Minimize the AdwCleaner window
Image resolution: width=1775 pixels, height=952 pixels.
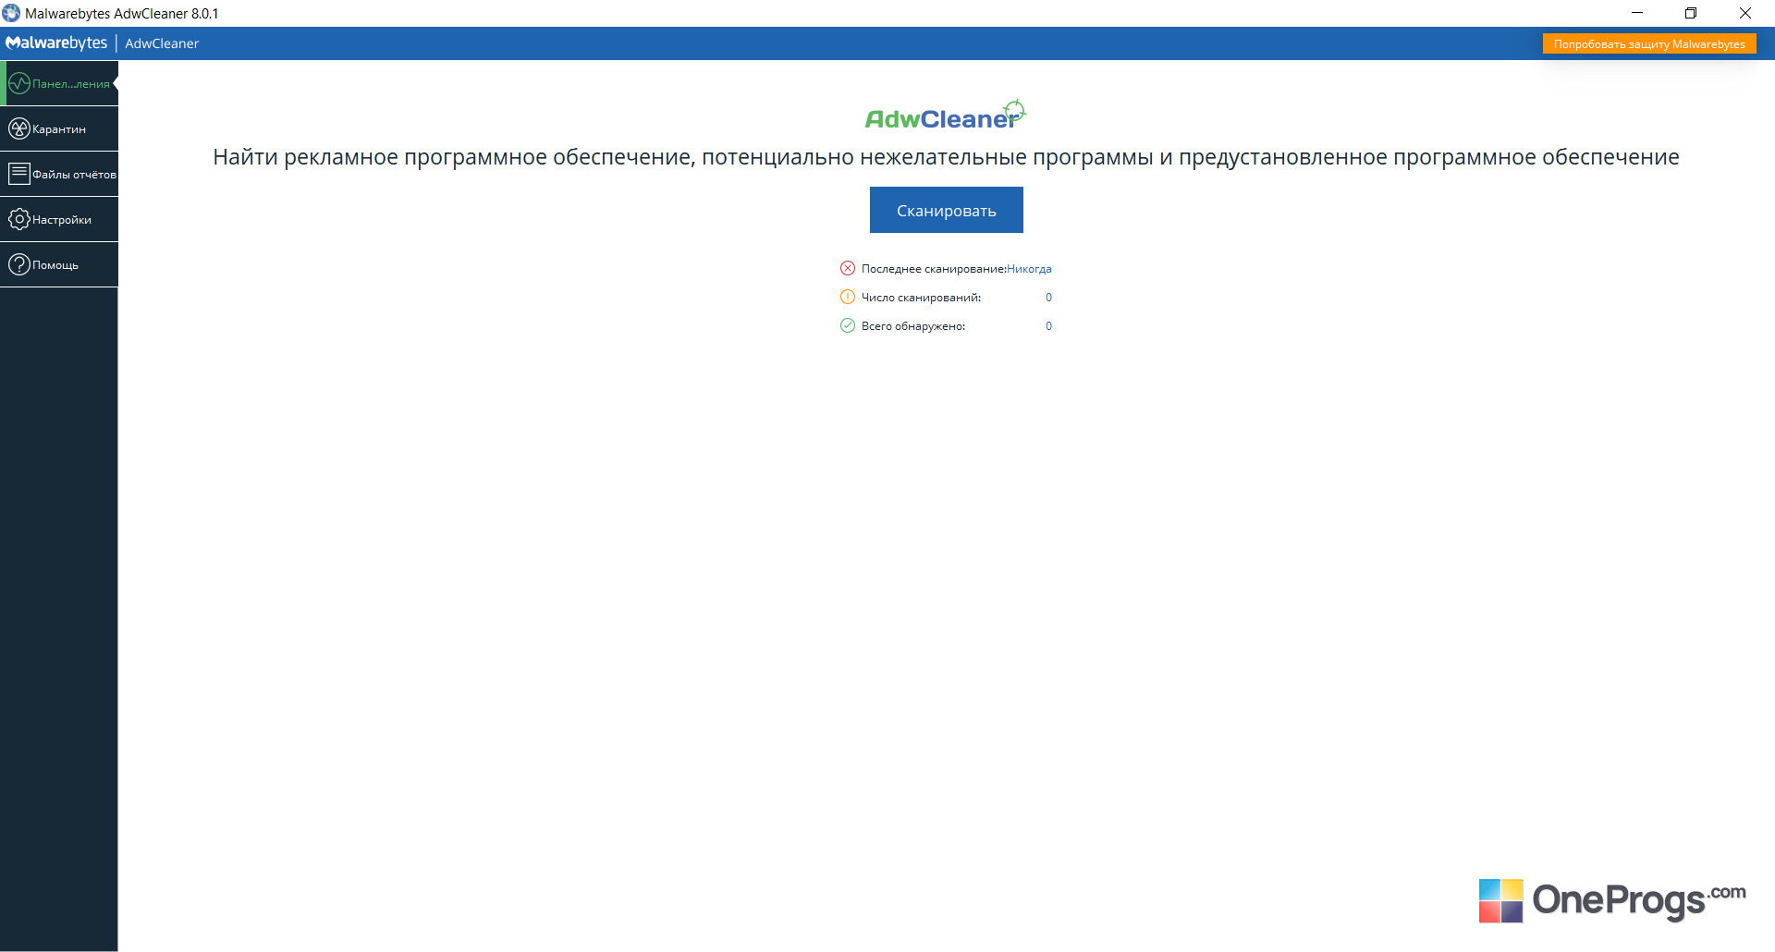point(1637,13)
